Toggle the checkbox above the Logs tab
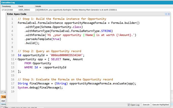 2,92
